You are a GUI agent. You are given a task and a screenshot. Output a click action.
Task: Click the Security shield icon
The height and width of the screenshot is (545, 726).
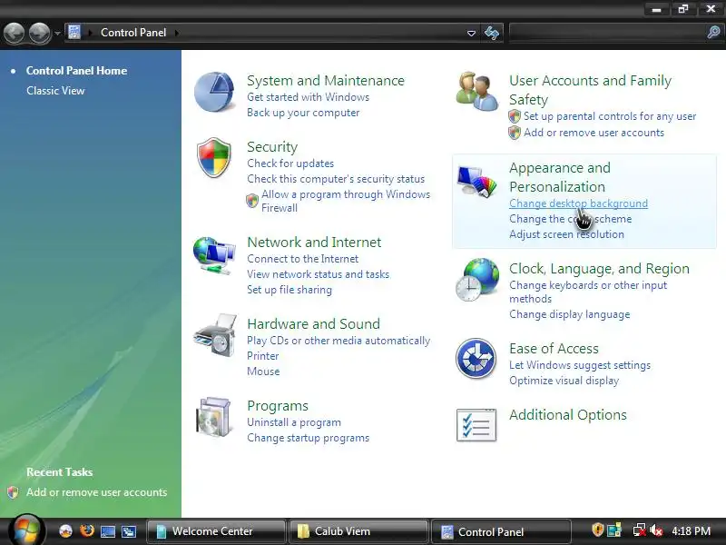pyautogui.click(x=214, y=157)
